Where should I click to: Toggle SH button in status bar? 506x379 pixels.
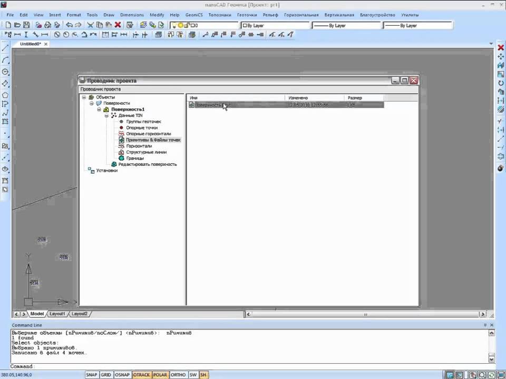[203, 375]
